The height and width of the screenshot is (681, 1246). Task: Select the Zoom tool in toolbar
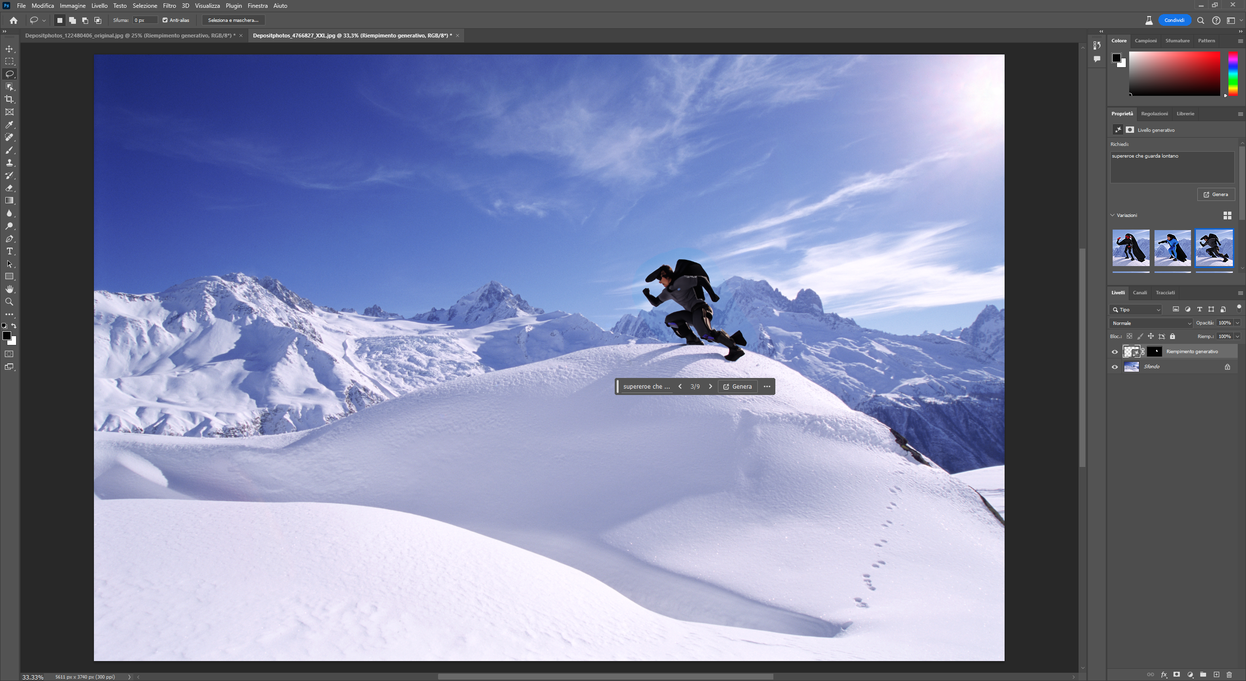point(9,302)
